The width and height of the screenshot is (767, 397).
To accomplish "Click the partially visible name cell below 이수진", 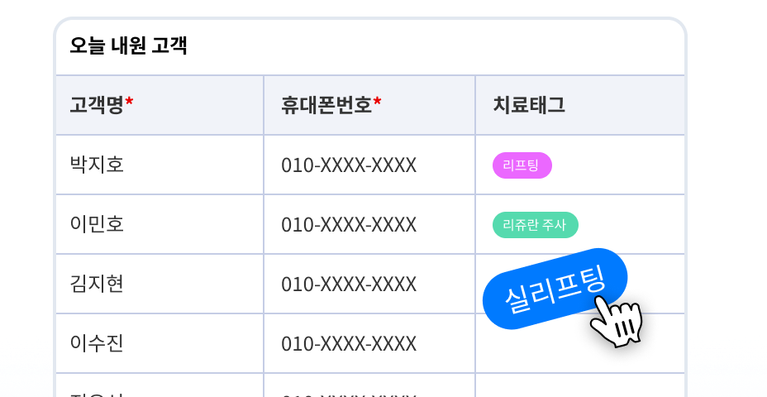I will pyautogui.click(x=160, y=385).
